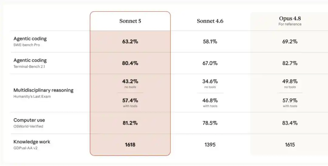Select Opus 4.8's 69.2% score

click(x=290, y=41)
